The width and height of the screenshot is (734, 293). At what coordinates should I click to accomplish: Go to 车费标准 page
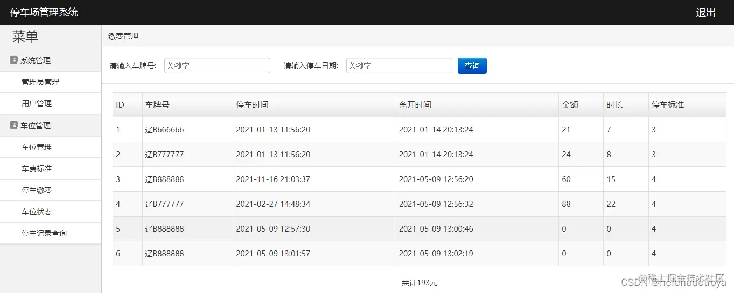[x=37, y=169]
